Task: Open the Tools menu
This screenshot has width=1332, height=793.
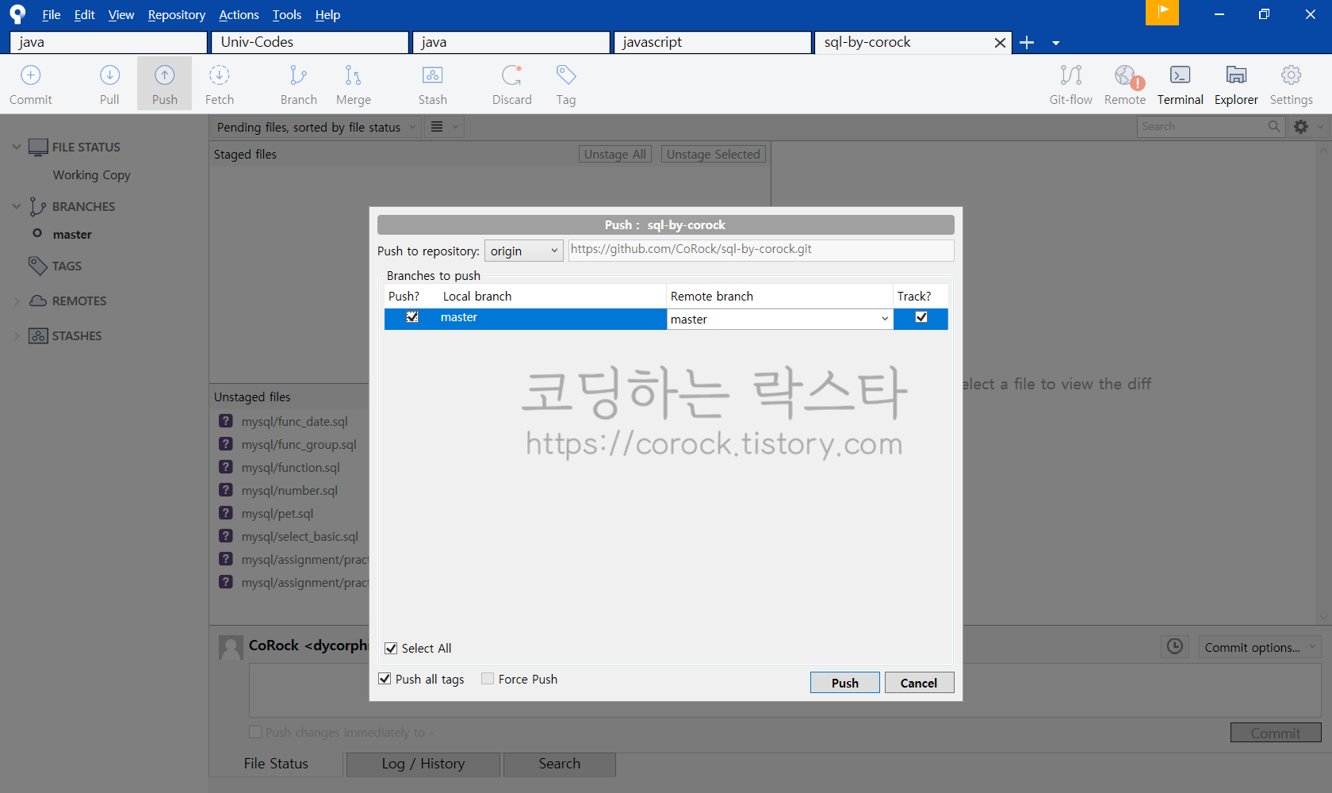Action: 287,14
